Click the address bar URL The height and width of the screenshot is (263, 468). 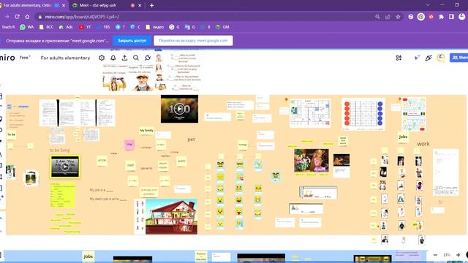pyautogui.click(x=82, y=17)
